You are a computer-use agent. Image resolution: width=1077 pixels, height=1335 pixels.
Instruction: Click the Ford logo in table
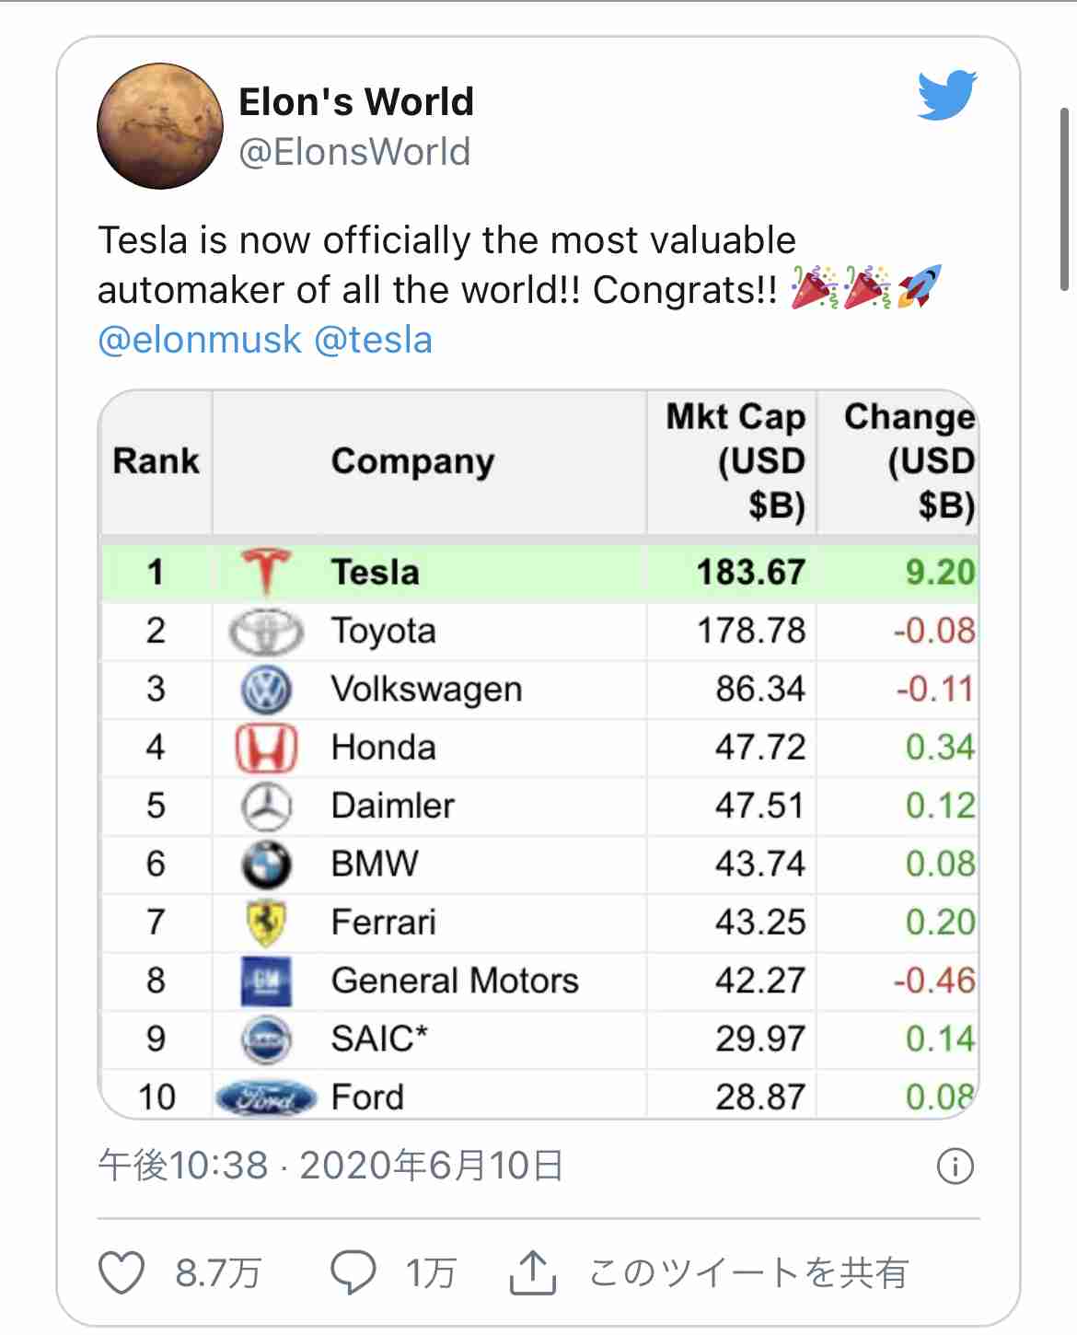(266, 1097)
